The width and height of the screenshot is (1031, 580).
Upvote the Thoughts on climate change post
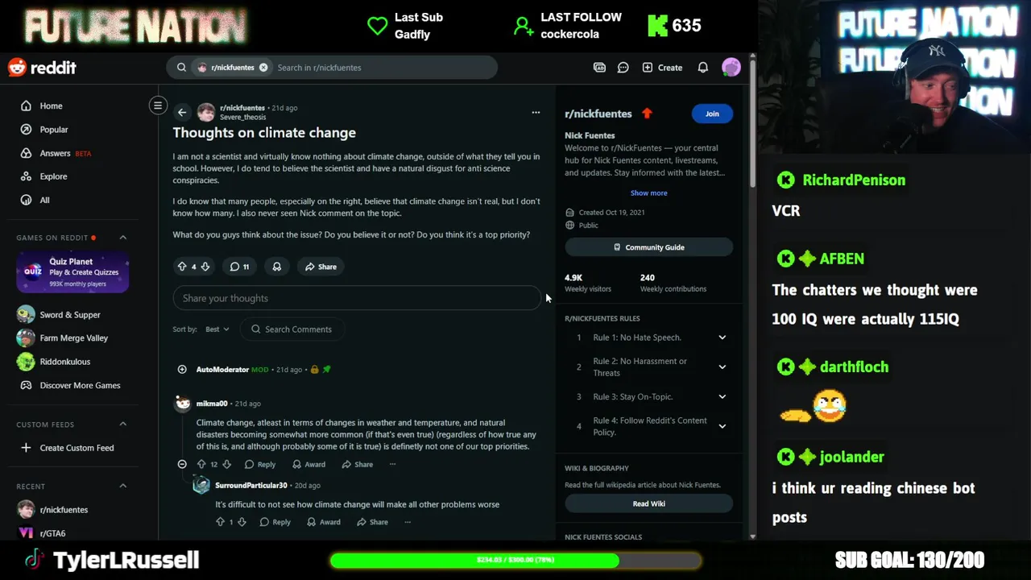[x=182, y=267]
